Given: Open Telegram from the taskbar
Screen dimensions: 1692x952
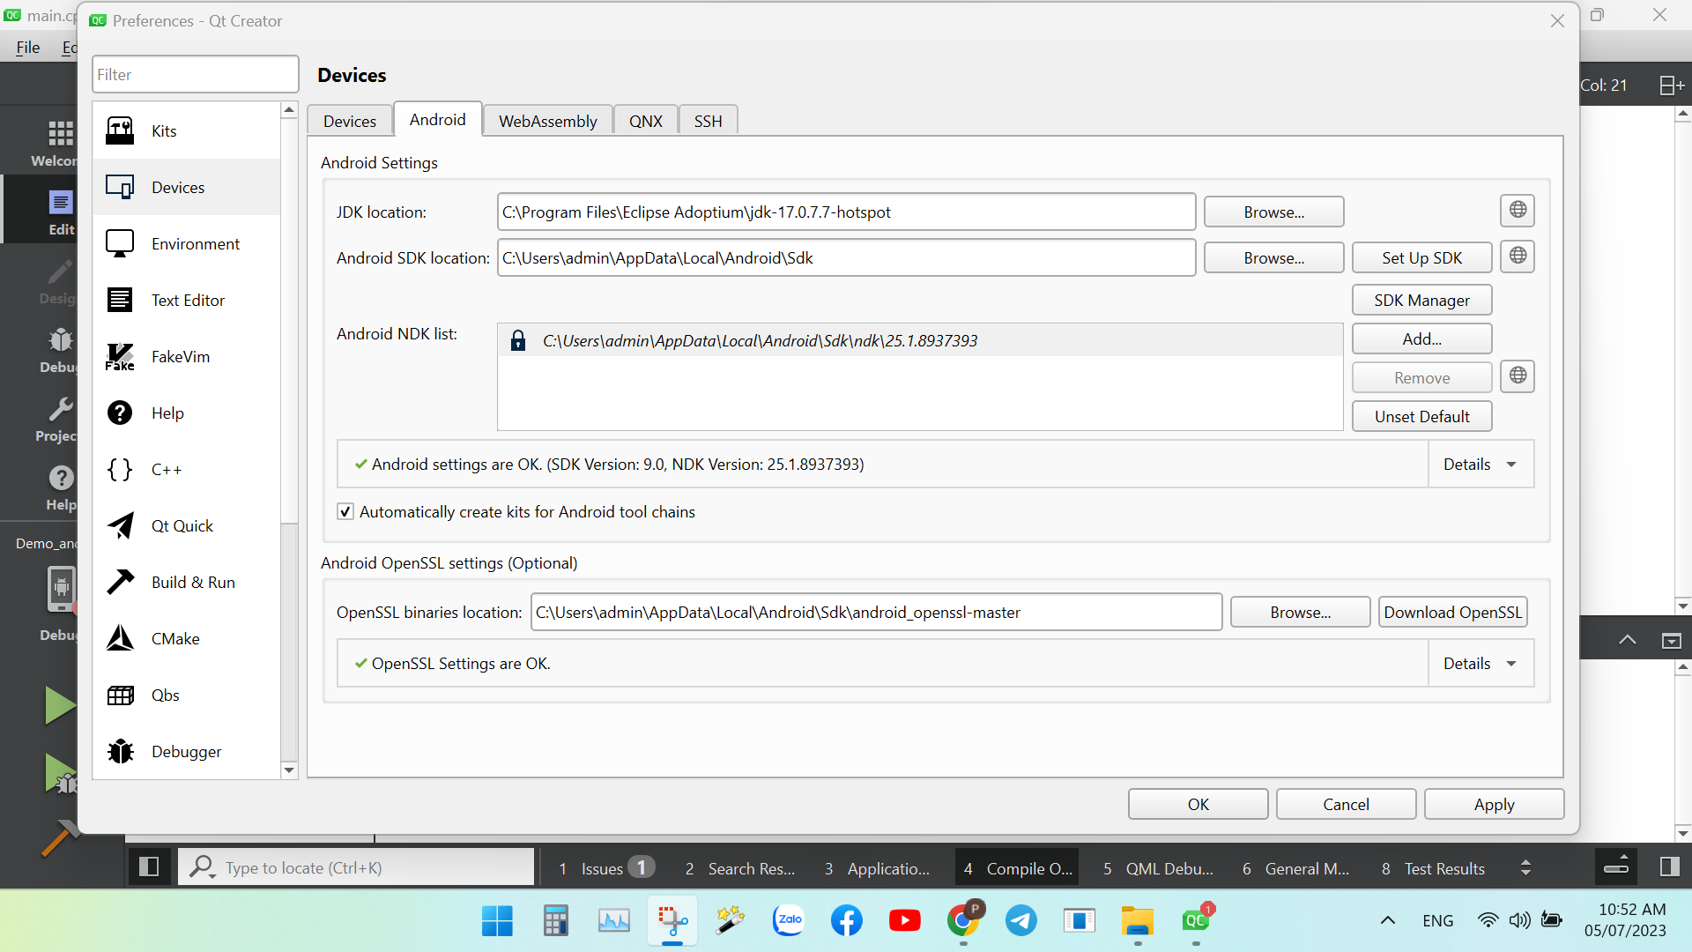Looking at the screenshot, I should (1020, 920).
